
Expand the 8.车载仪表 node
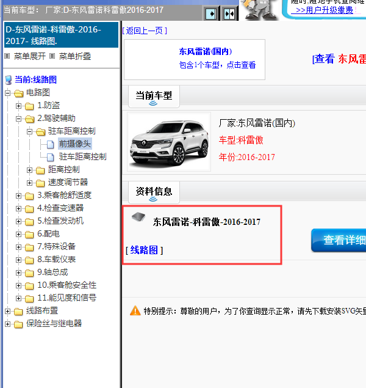(18, 260)
